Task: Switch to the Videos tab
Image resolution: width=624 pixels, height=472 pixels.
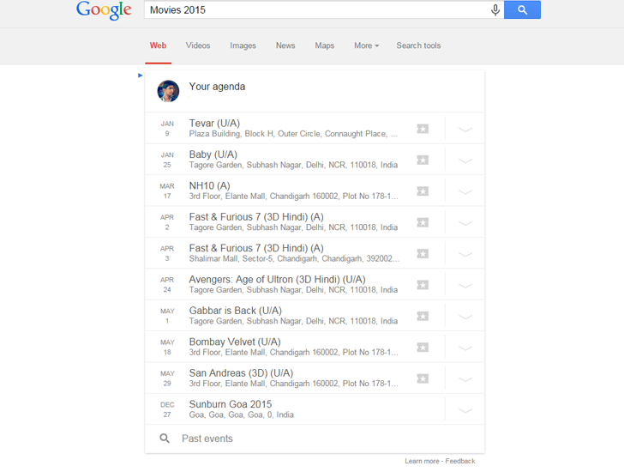Action: [x=198, y=45]
